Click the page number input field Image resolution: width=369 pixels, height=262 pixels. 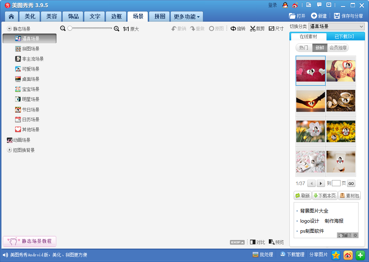(x=336, y=183)
